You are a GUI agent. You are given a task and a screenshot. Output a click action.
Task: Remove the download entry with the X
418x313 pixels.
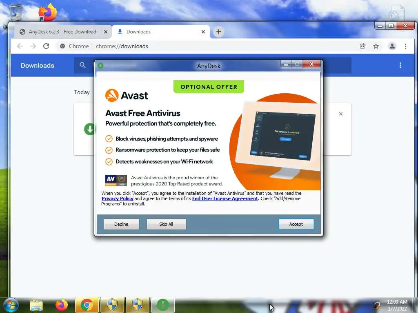point(341,114)
